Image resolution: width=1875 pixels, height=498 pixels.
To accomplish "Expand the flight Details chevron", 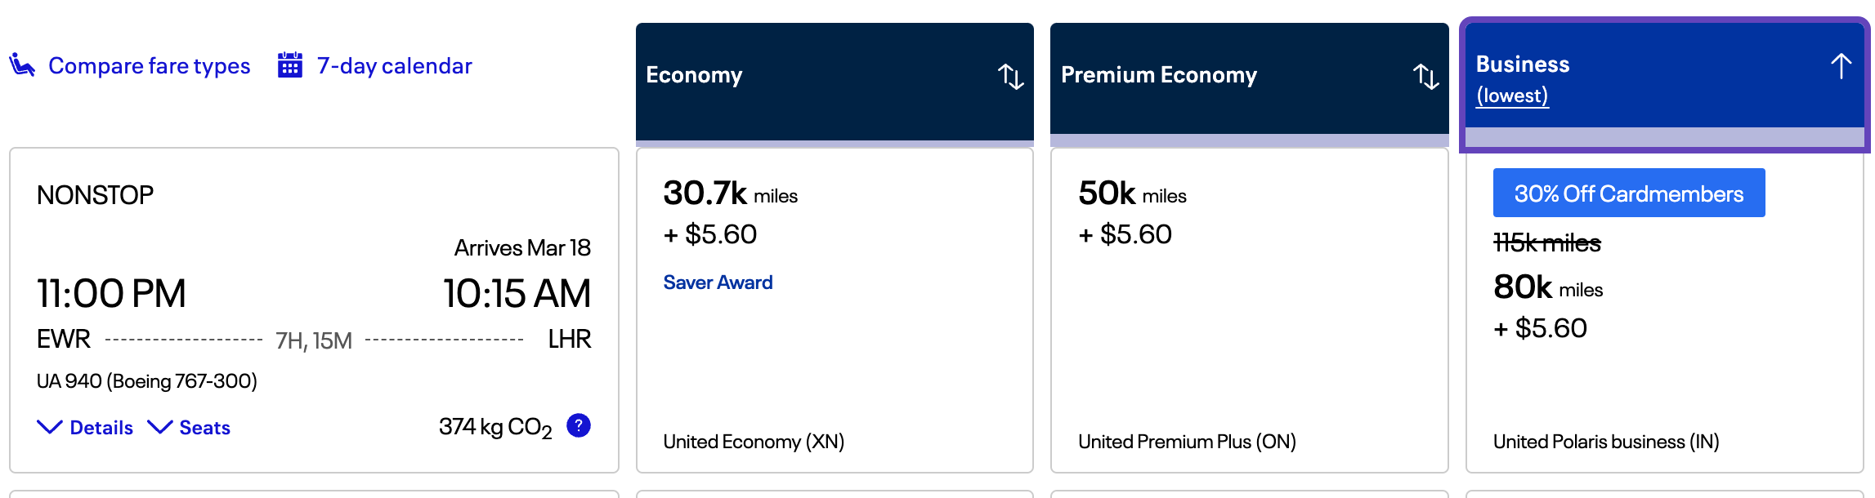I will 50,427.
